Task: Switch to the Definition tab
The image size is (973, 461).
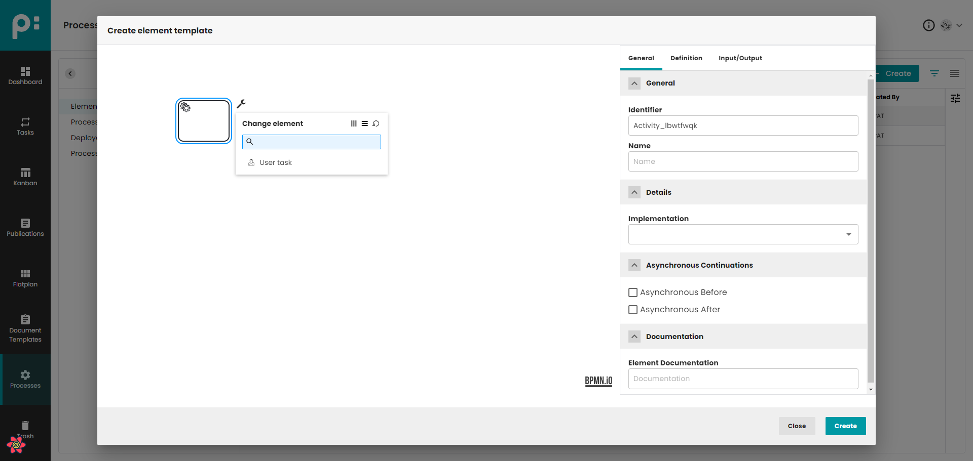Action: [686, 58]
